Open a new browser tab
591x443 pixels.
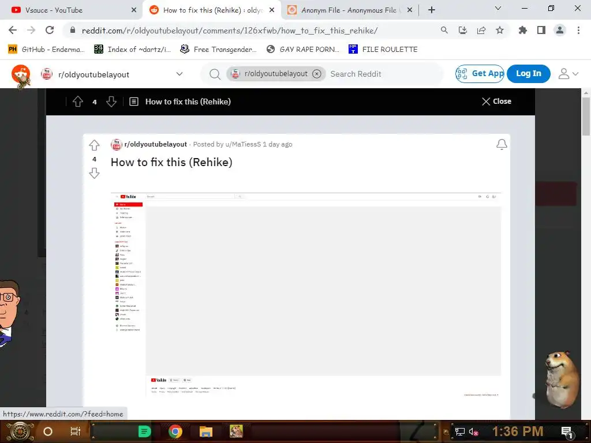[x=432, y=10]
